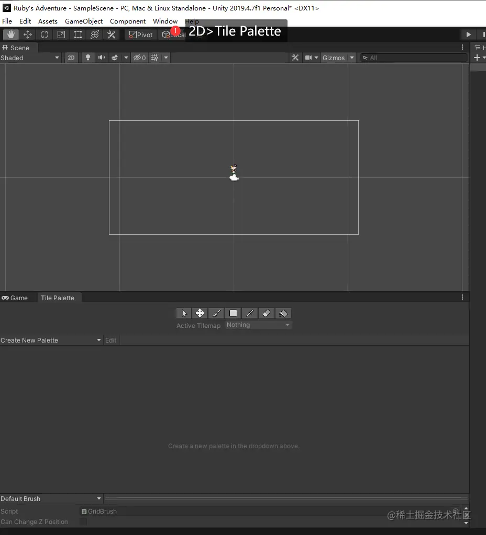Select the combined Transform tool

pyautogui.click(x=95, y=35)
